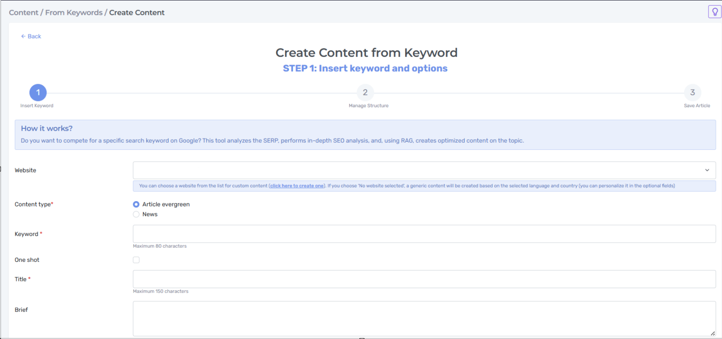
Task: Open the Website dropdown list
Action: point(424,170)
